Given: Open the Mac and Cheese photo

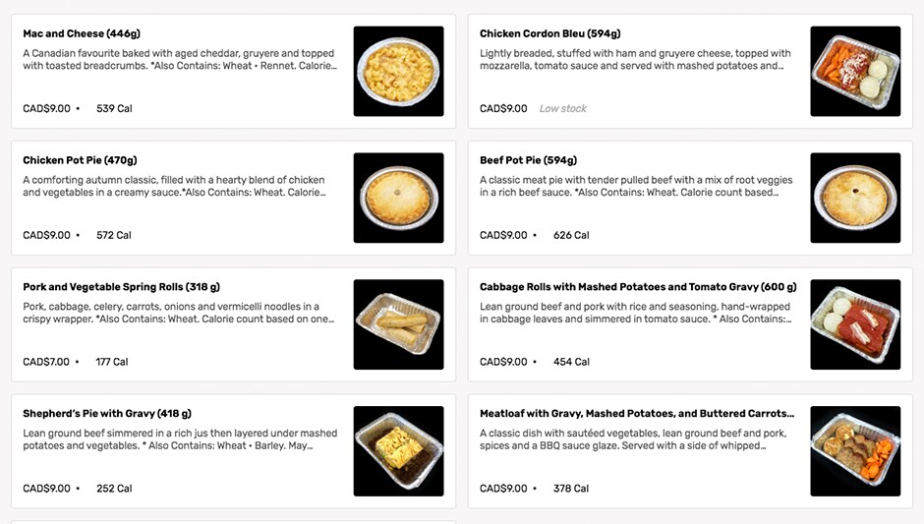Looking at the screenshot, I should point(398,72).
